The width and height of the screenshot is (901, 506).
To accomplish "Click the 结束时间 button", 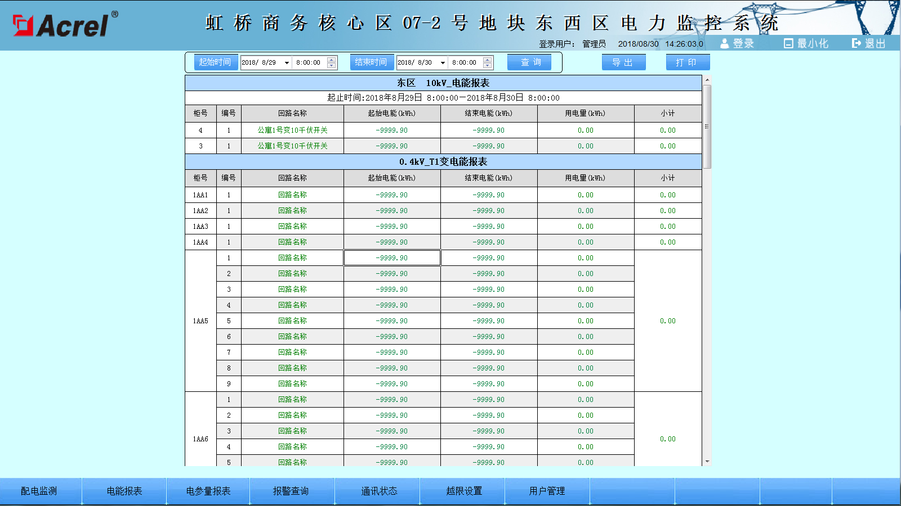I will coord(372,62).
